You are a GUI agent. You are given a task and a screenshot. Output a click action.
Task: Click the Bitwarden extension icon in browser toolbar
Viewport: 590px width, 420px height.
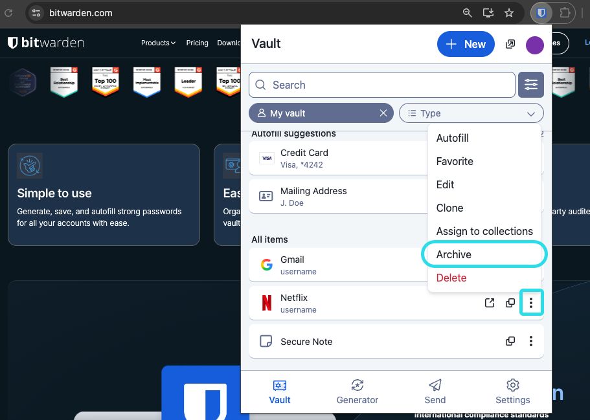tap(541, 13)
